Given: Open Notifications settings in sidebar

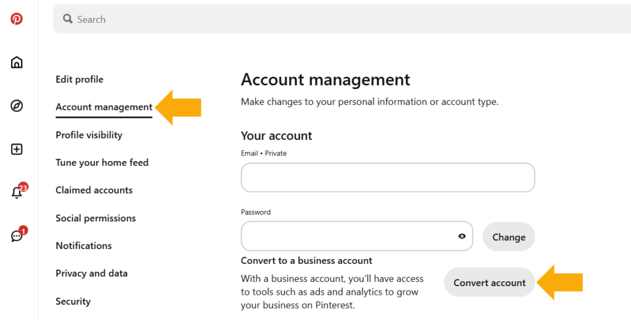Looking at the screenshot, I should [x=84, y=245].
